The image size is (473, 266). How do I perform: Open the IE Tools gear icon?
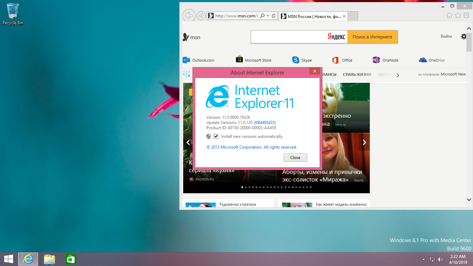point(466,15)
